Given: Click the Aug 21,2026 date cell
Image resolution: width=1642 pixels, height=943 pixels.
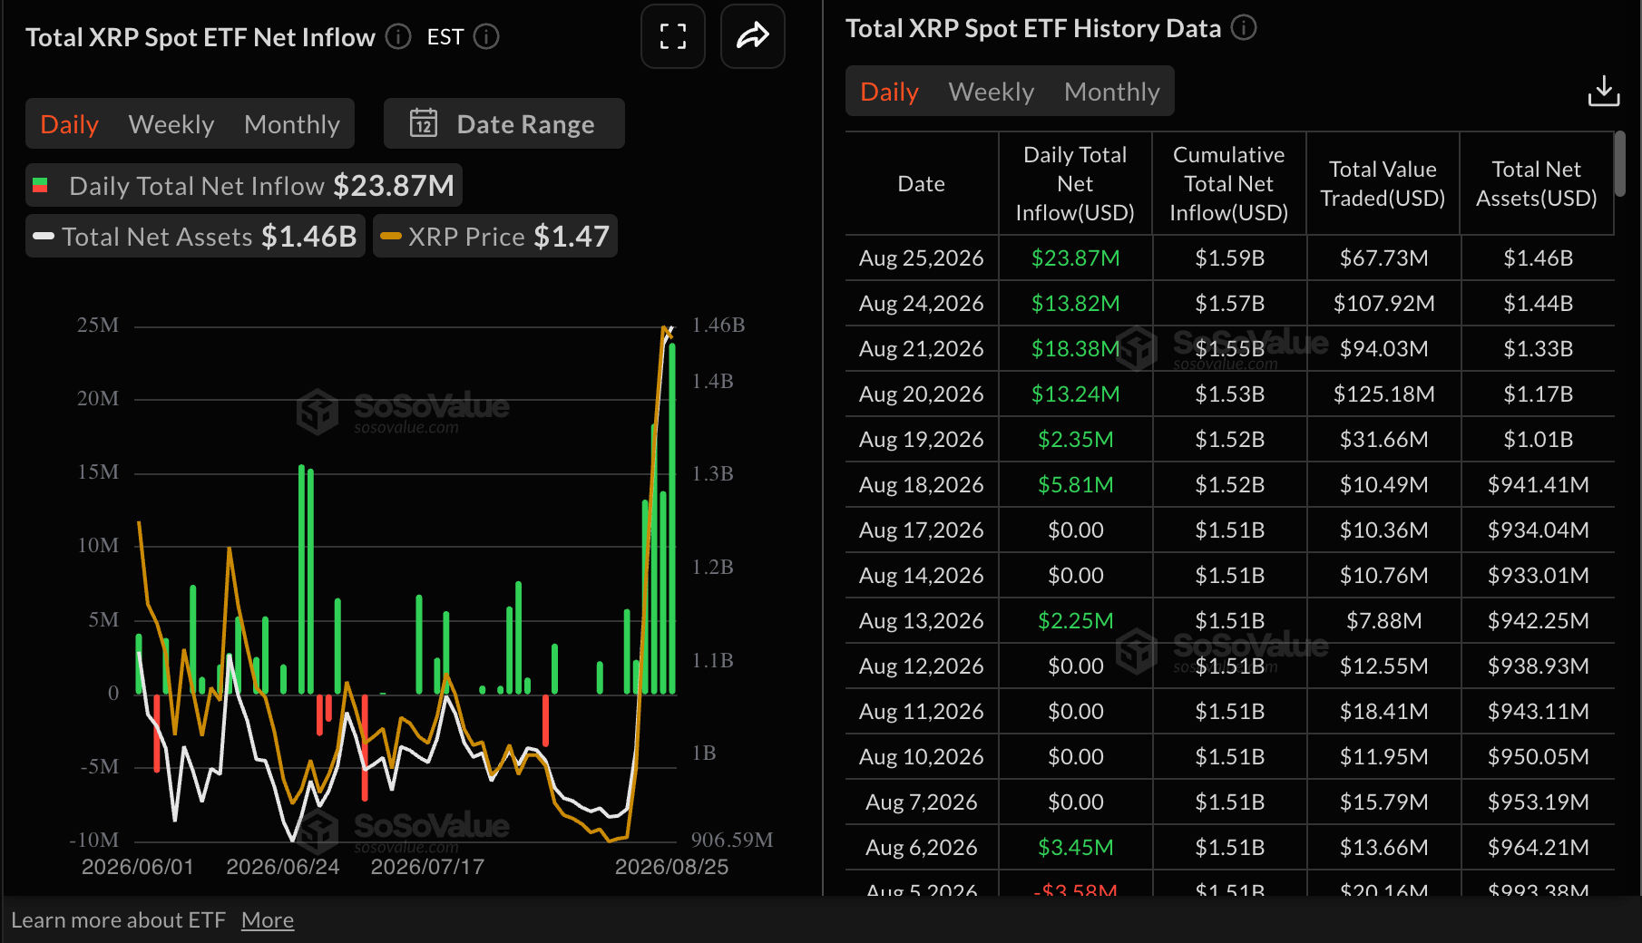Looking at the screenshot, I should tap(922, 348).
